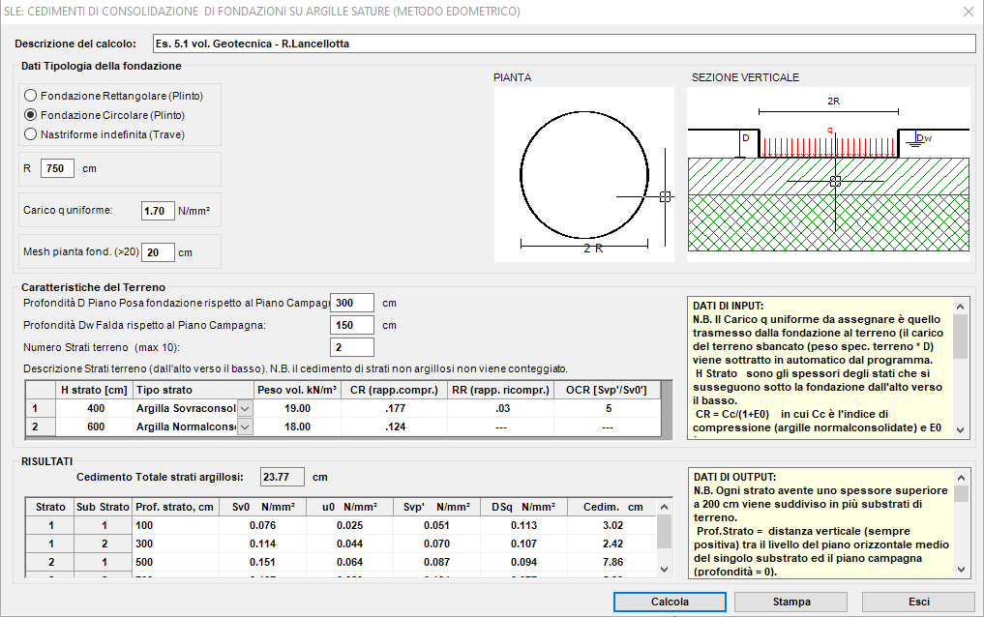Click the Profondità D Piano Posa field

[x=352, y=303]
